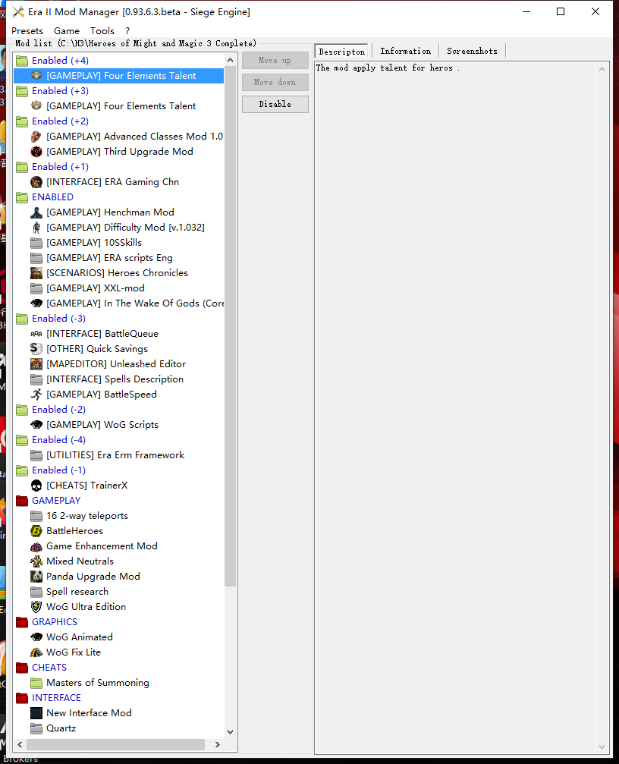Click the mod list horizontal scrollbar thumb

point(115,744)
